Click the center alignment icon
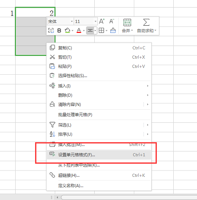The width and height of the screenshot is (197, 200). 90,30
